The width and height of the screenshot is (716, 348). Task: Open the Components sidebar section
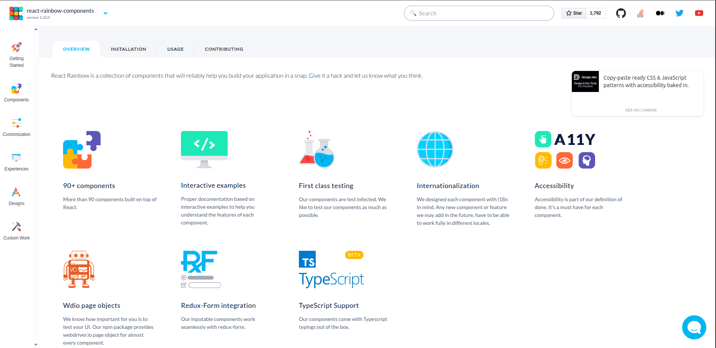point(17,93)
